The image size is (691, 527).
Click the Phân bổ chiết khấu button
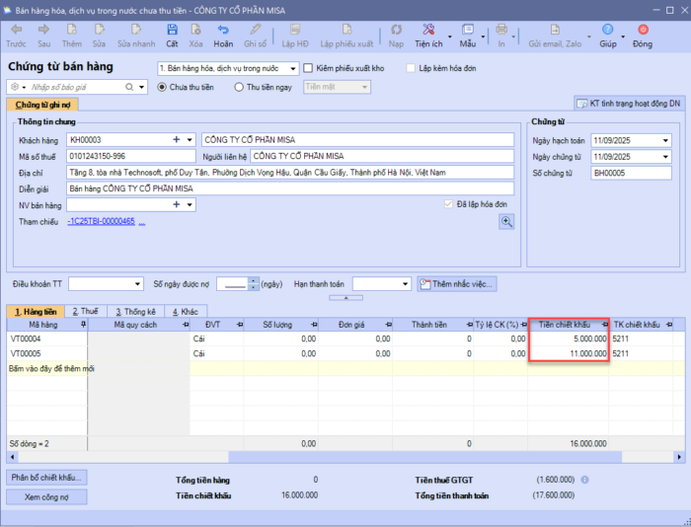pos(48,478)
